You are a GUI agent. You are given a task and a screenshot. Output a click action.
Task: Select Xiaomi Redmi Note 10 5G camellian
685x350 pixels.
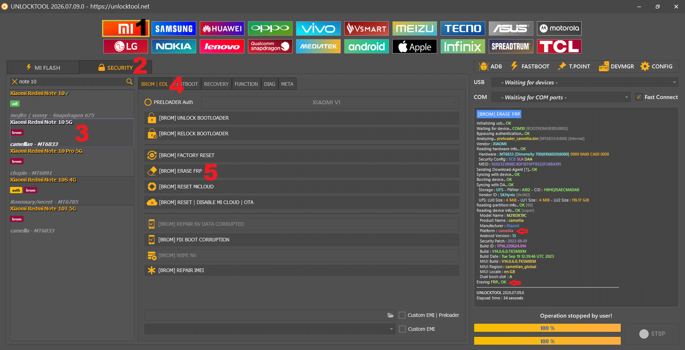72,133
